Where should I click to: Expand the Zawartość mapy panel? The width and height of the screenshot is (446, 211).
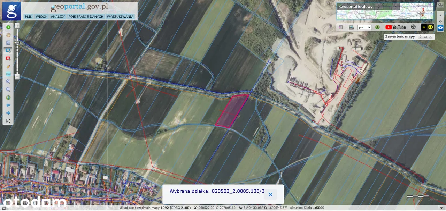point(425,37)
